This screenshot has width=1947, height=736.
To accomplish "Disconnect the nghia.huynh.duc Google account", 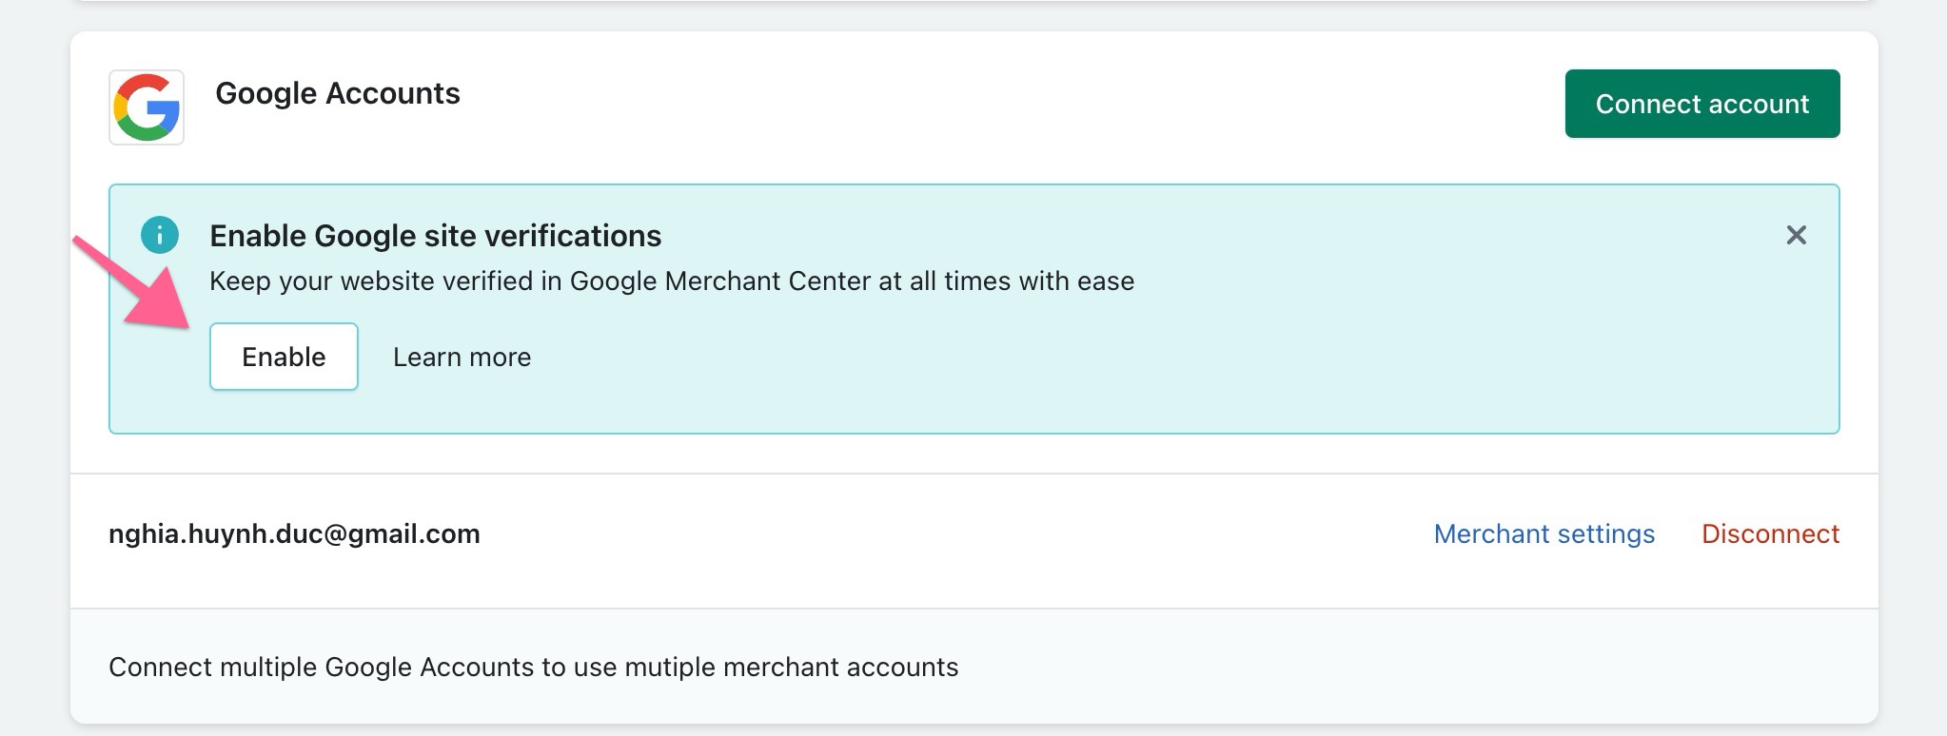I will tap(1770, 534).
